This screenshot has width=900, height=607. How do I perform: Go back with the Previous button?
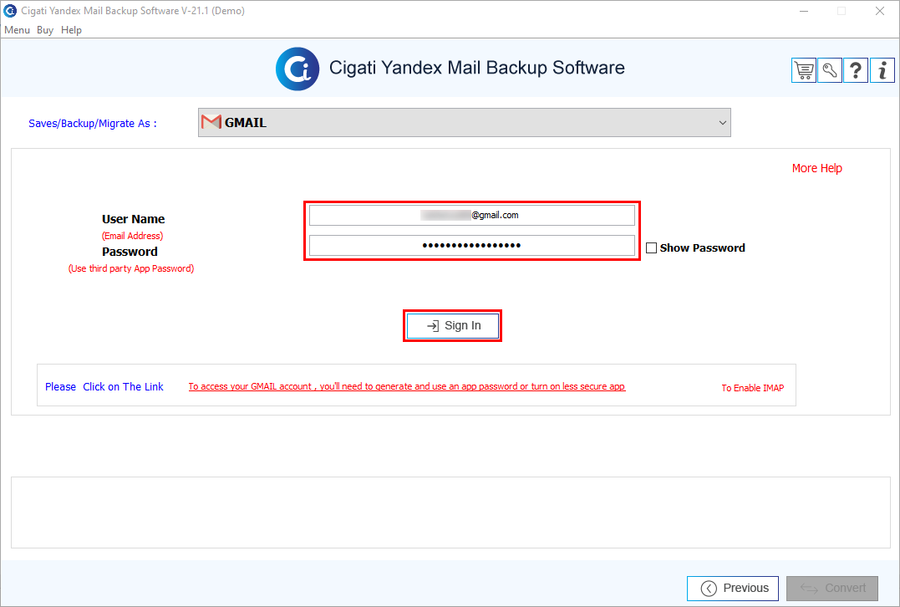(x=733, y=588)
